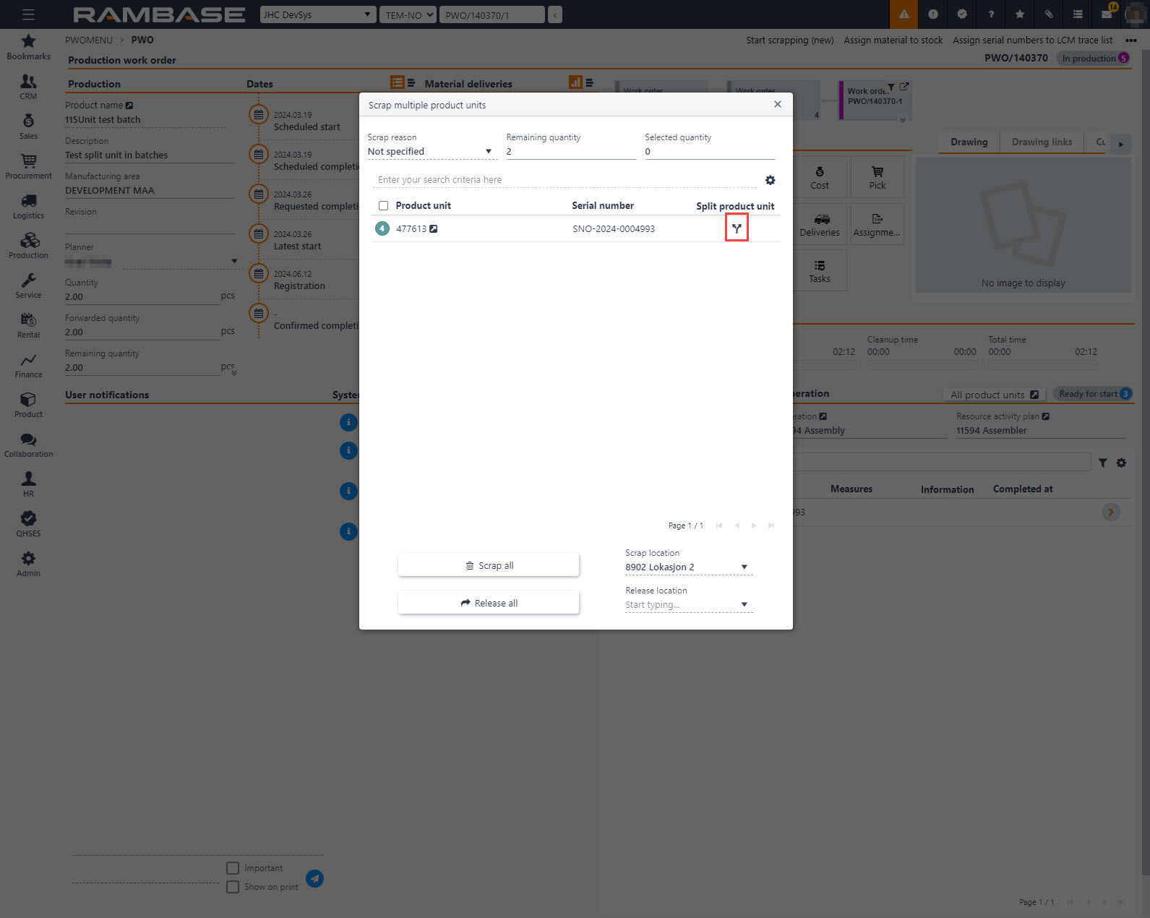Screen dimensions: 1150x918
Task: Open Collaboration module in sidebar
Action: pyautogui.click(x=28, y=445)
